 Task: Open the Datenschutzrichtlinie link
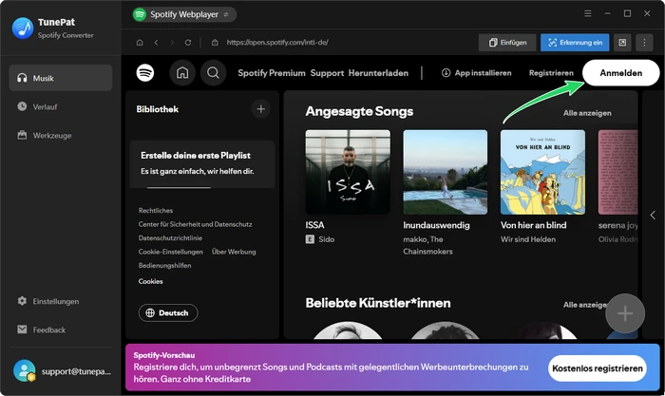click(170, 237)
